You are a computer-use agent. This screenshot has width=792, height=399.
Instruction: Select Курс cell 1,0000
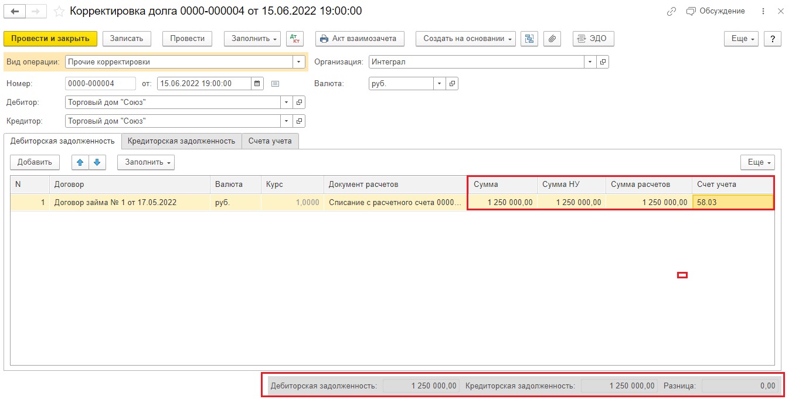click(292, 202)
